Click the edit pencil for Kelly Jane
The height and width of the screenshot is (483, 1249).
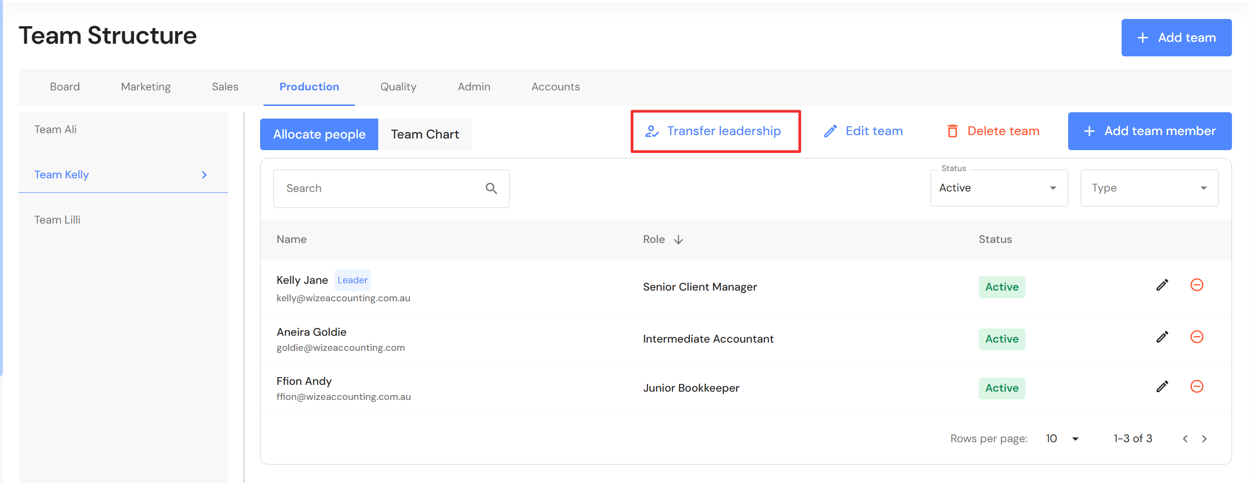pyautogui.click(x=1162, y=285)
